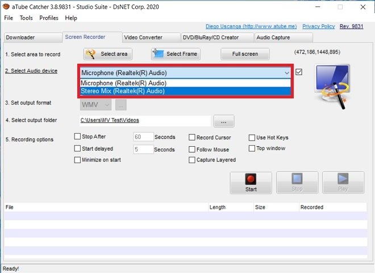Click the Start delayed seconds field
375x273 pixels.
coord(143,150)
